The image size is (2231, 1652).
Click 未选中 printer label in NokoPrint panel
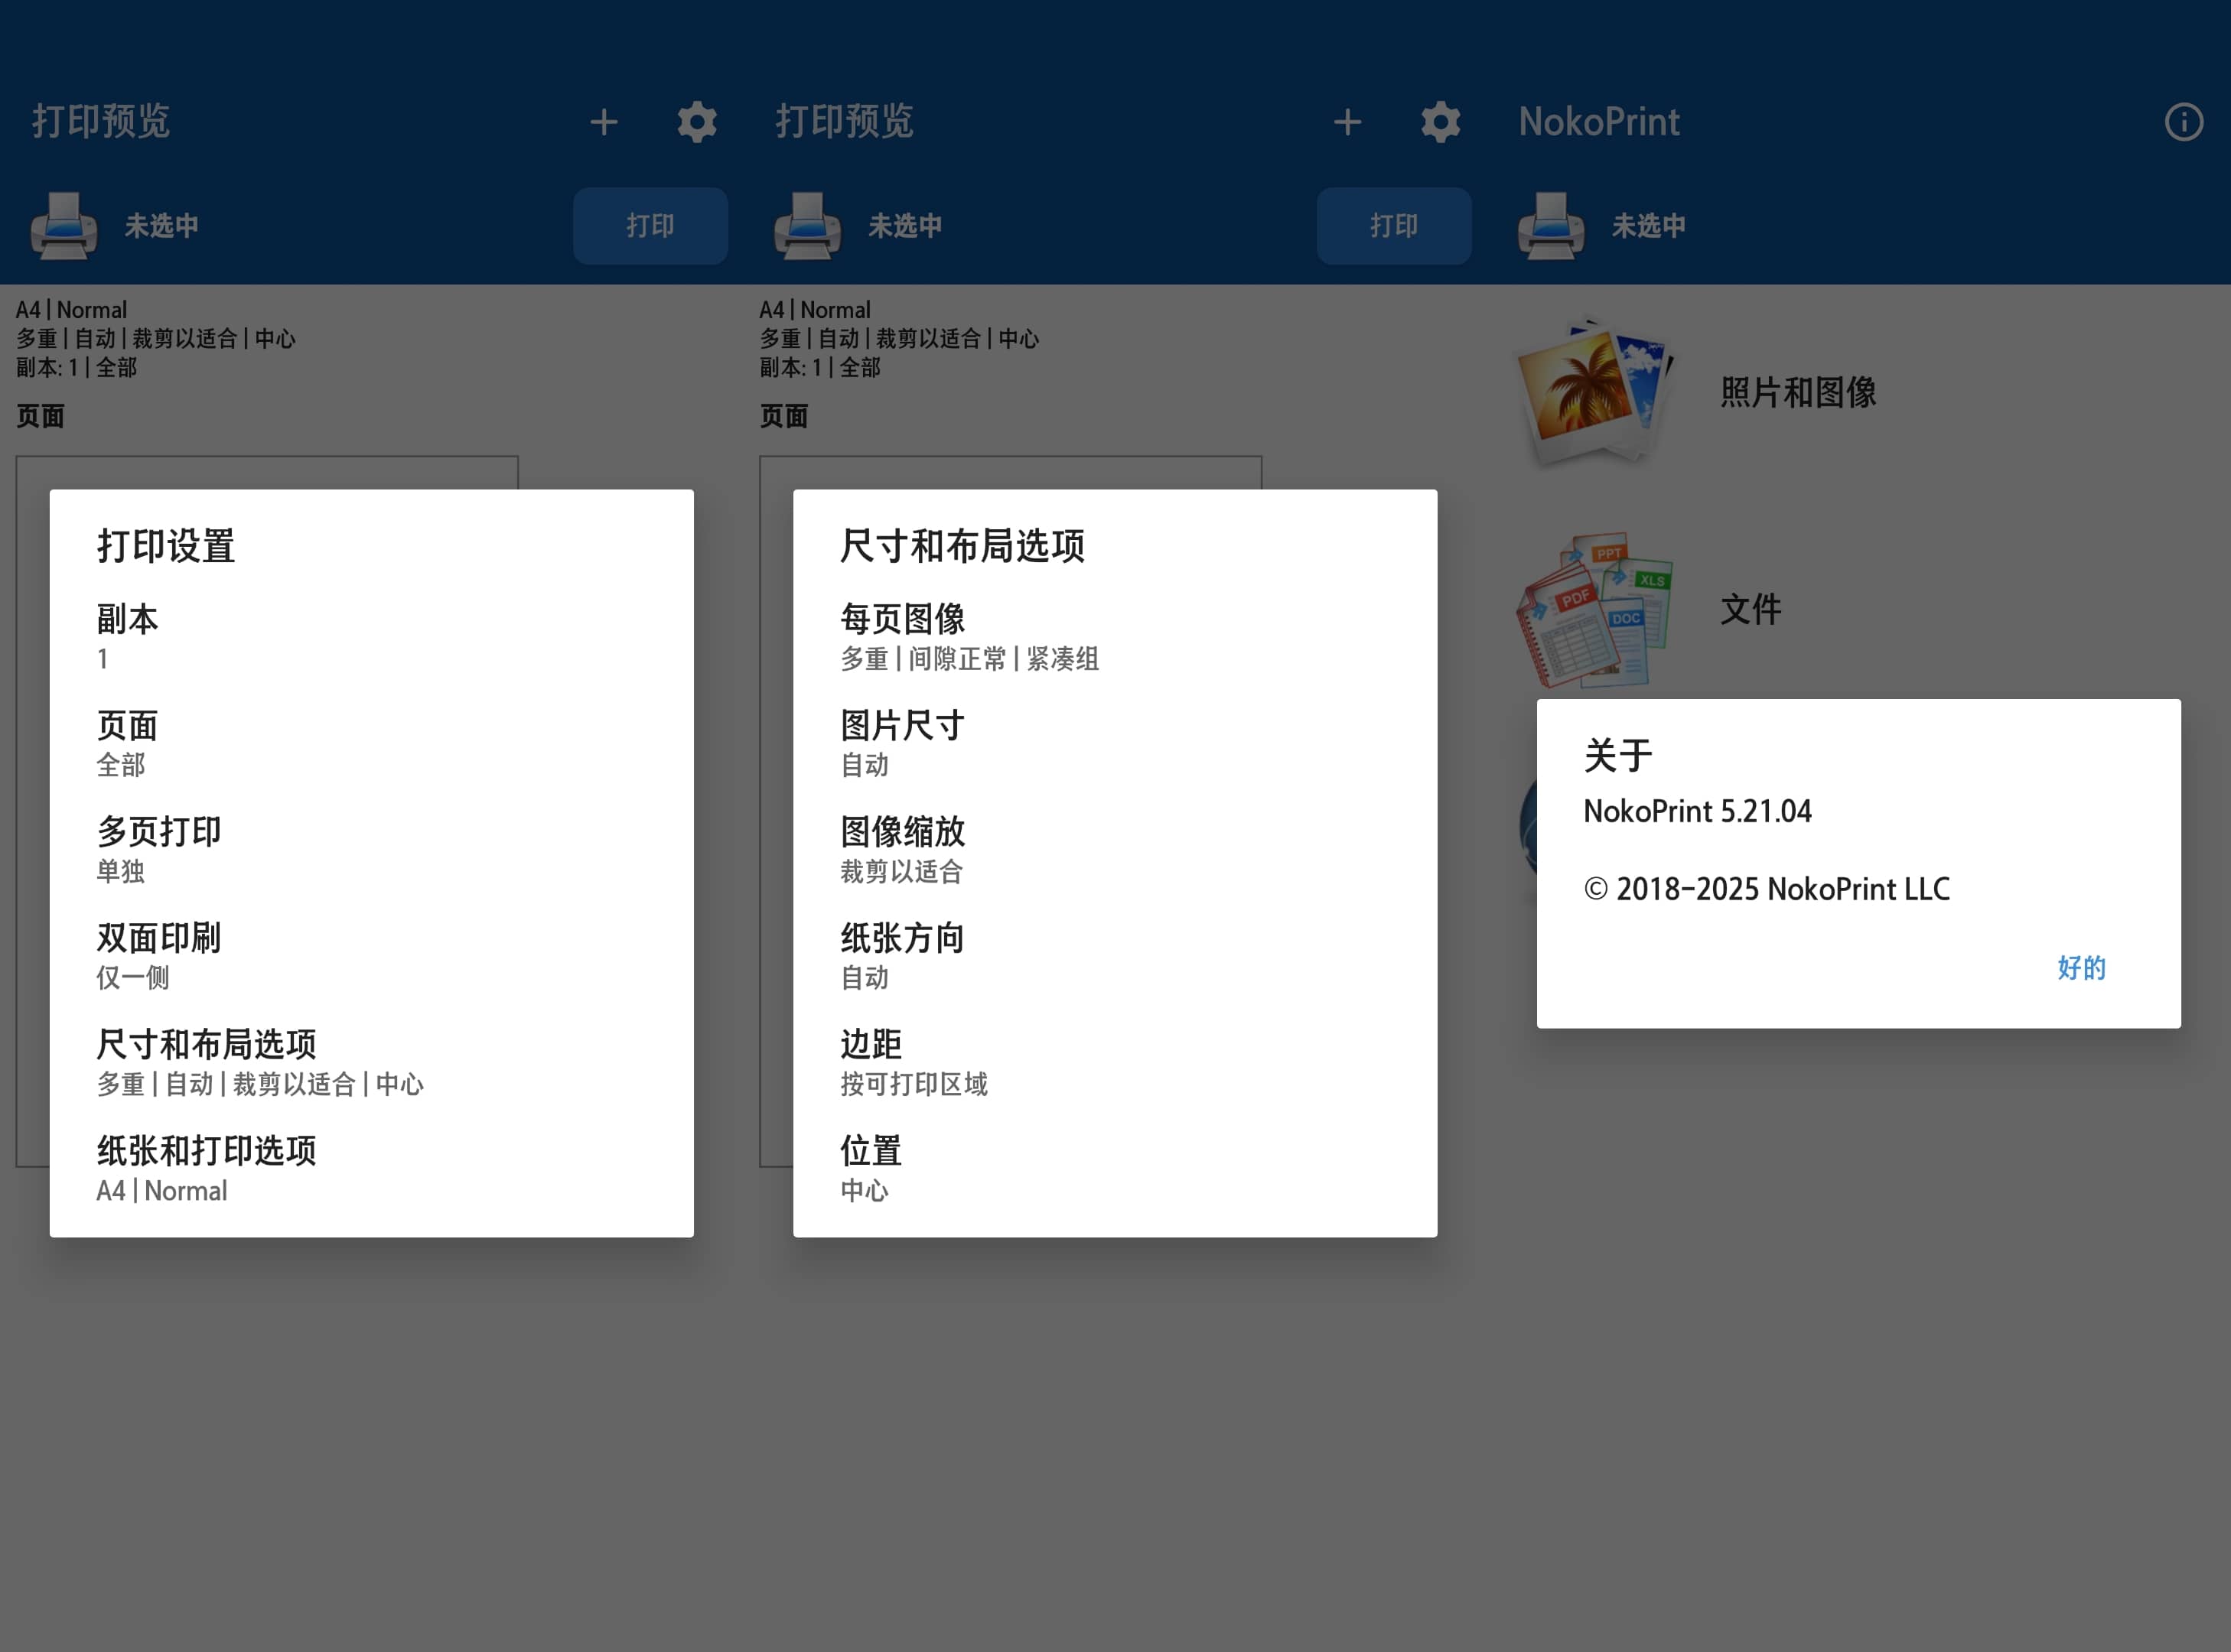click(x=1648, y=226)
